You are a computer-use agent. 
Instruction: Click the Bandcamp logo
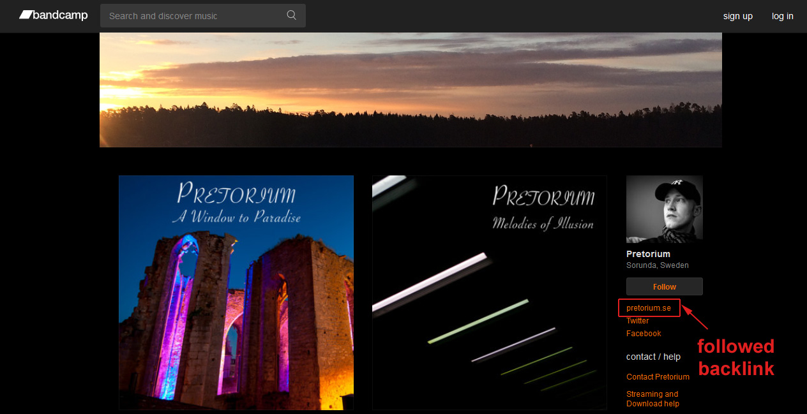(x=54, y=15)
